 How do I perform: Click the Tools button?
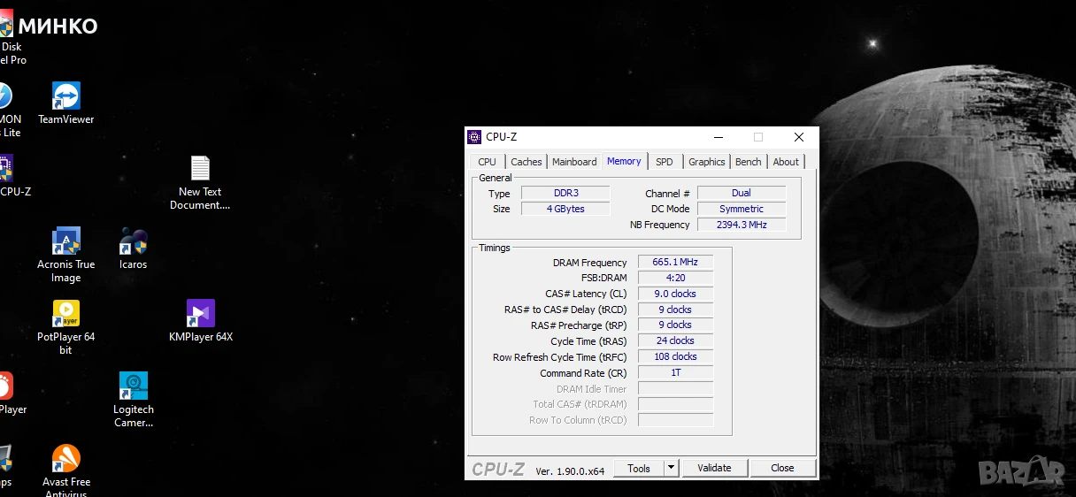click(638, 469)
